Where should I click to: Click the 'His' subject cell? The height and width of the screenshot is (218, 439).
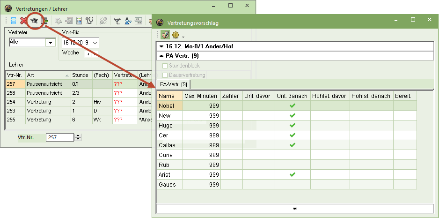point(102,102)
